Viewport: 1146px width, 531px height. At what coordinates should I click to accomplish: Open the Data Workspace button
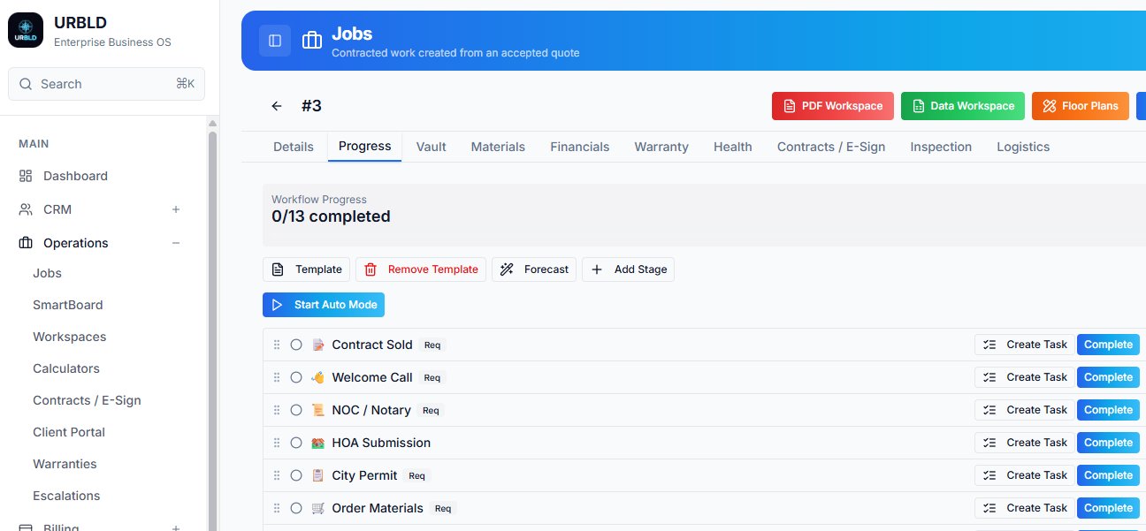tap(963, 106)
